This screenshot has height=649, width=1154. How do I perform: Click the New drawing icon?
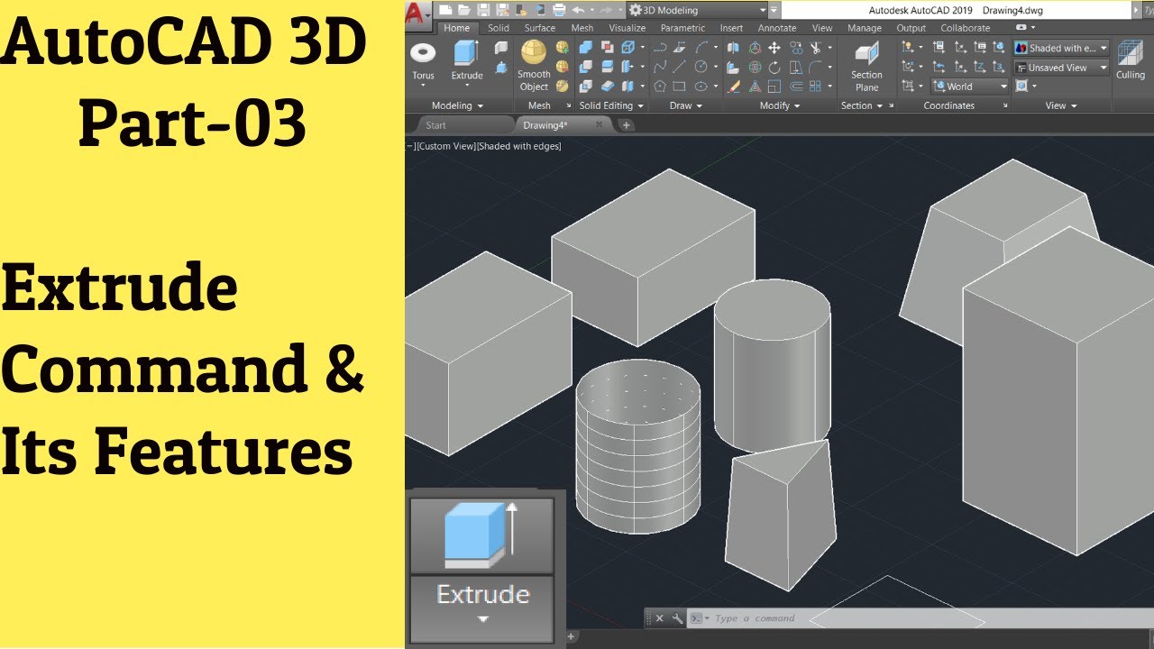tap(445, 10)
